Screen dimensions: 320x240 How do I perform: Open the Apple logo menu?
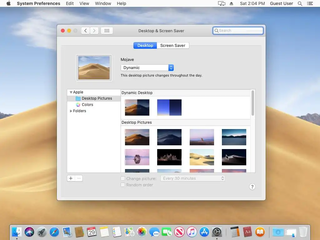tap(8, 3)
